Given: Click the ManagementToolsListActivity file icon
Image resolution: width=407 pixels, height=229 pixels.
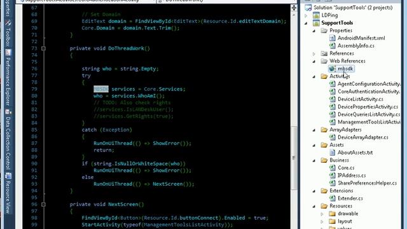Looking at the screenshot, I should (x=332, y=122).
